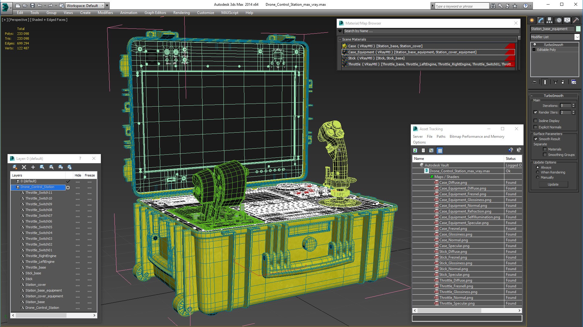
Task: Uncheck Smooth Result option
Action: tap(536, 139)
